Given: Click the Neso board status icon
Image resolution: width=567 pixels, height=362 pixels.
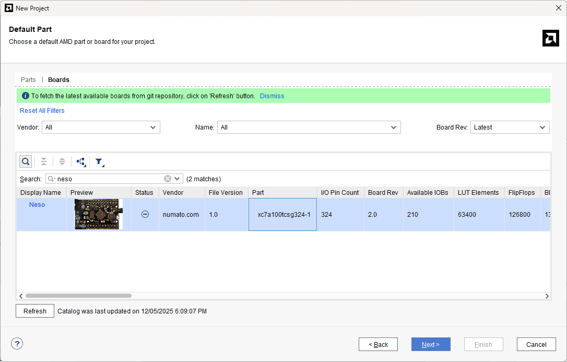Looking at the screenshot, I should [145, 214].
